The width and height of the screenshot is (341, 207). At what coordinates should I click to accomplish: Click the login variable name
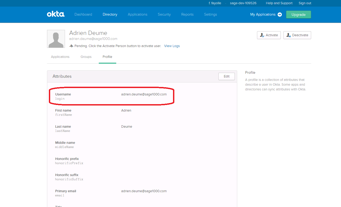point(60,99)
